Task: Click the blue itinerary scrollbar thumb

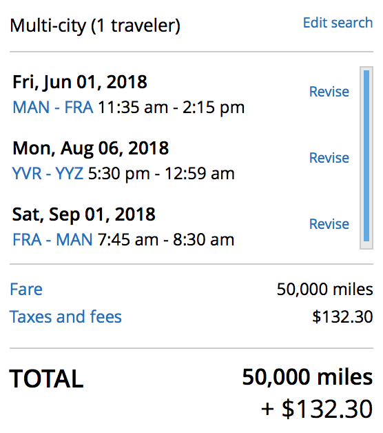Action: [x=366, y=156]
